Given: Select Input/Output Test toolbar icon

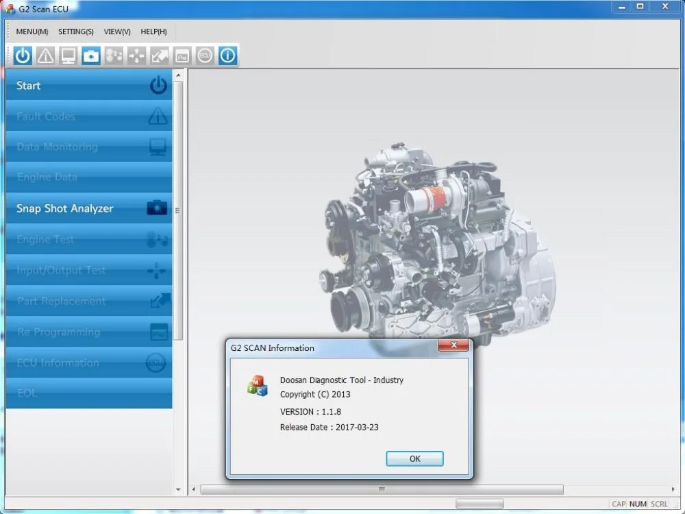Looking at the screenshot, I should click(x=136, y=56).
